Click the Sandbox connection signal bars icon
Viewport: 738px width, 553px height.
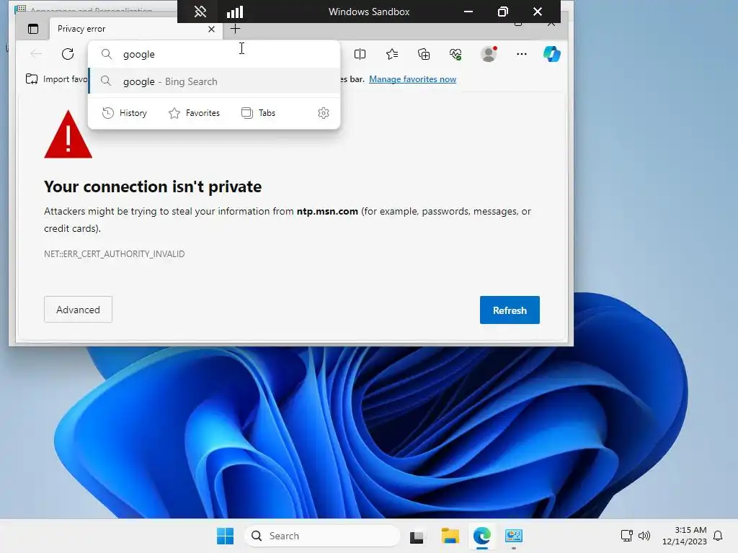(x=235, y=12)
